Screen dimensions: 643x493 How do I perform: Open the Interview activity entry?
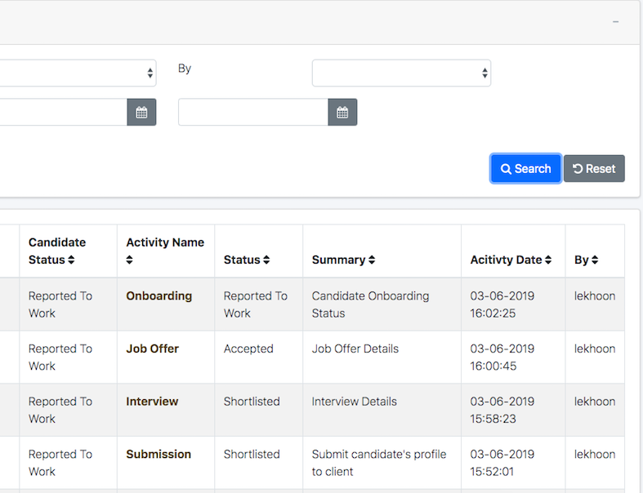tap(152, 402)
